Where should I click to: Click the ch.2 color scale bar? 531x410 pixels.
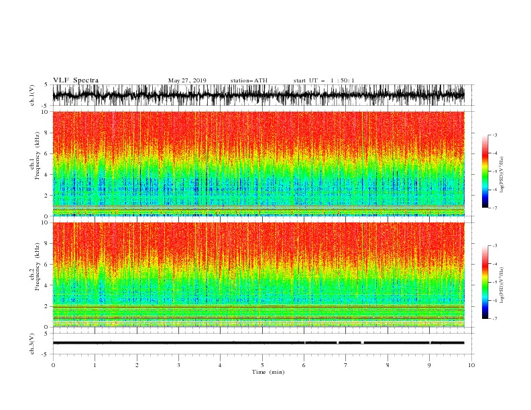[x=485, y=282]
